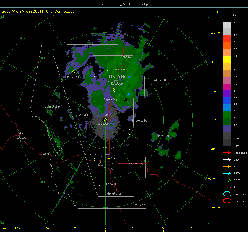The height and width of the screenshot is (232, 248).
Task: Click the Drumheller city label
Action: (x=161, y=136)
